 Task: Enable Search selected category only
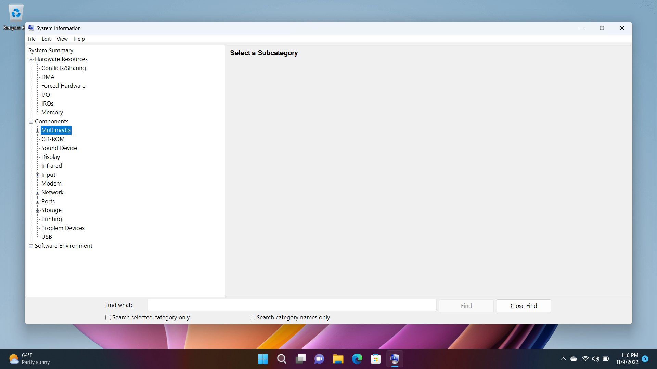[x=108, y=317]
